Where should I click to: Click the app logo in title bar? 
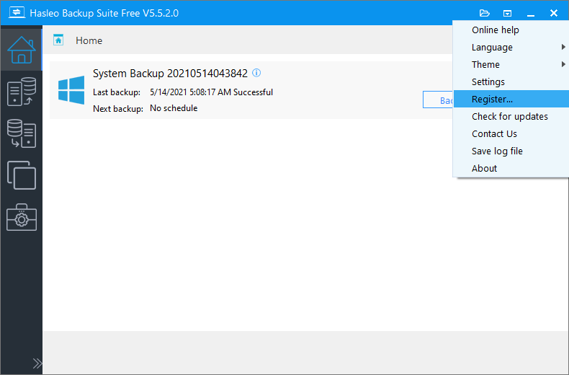(17, 13)
